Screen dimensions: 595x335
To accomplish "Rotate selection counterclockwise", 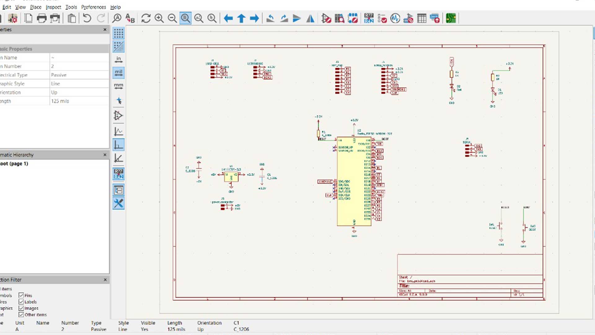I will pos(270,18).
